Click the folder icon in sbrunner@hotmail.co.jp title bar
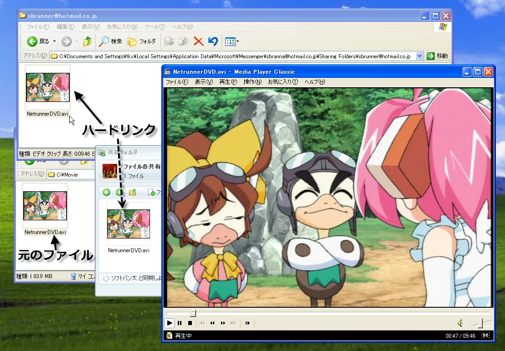 point(22,15)
